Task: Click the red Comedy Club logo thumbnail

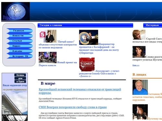Action: pos(87,65)
